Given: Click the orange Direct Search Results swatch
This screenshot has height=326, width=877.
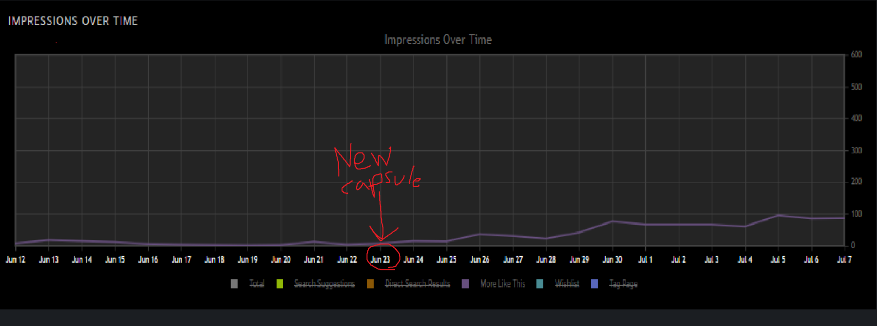Looking at the screenshot, I should (370, 284).
